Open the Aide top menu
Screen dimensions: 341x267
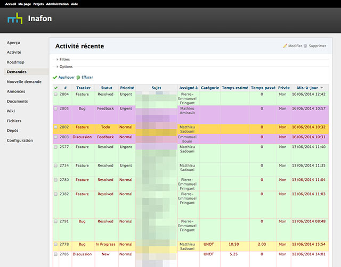click(x=75, y=4)
